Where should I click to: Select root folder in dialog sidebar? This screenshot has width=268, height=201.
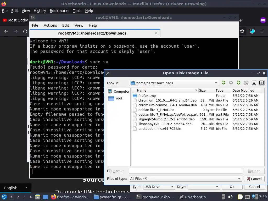(115, 98)
